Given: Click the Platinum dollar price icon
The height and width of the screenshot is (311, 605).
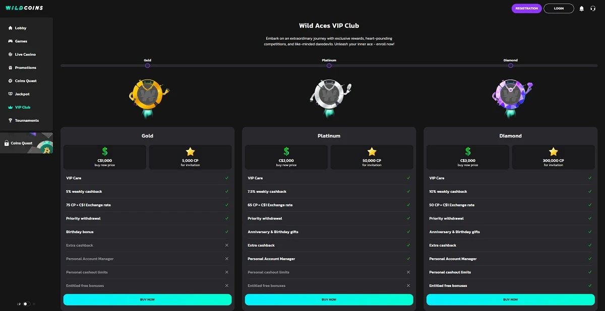Looking at the screenshot, I should coord(286,151).
